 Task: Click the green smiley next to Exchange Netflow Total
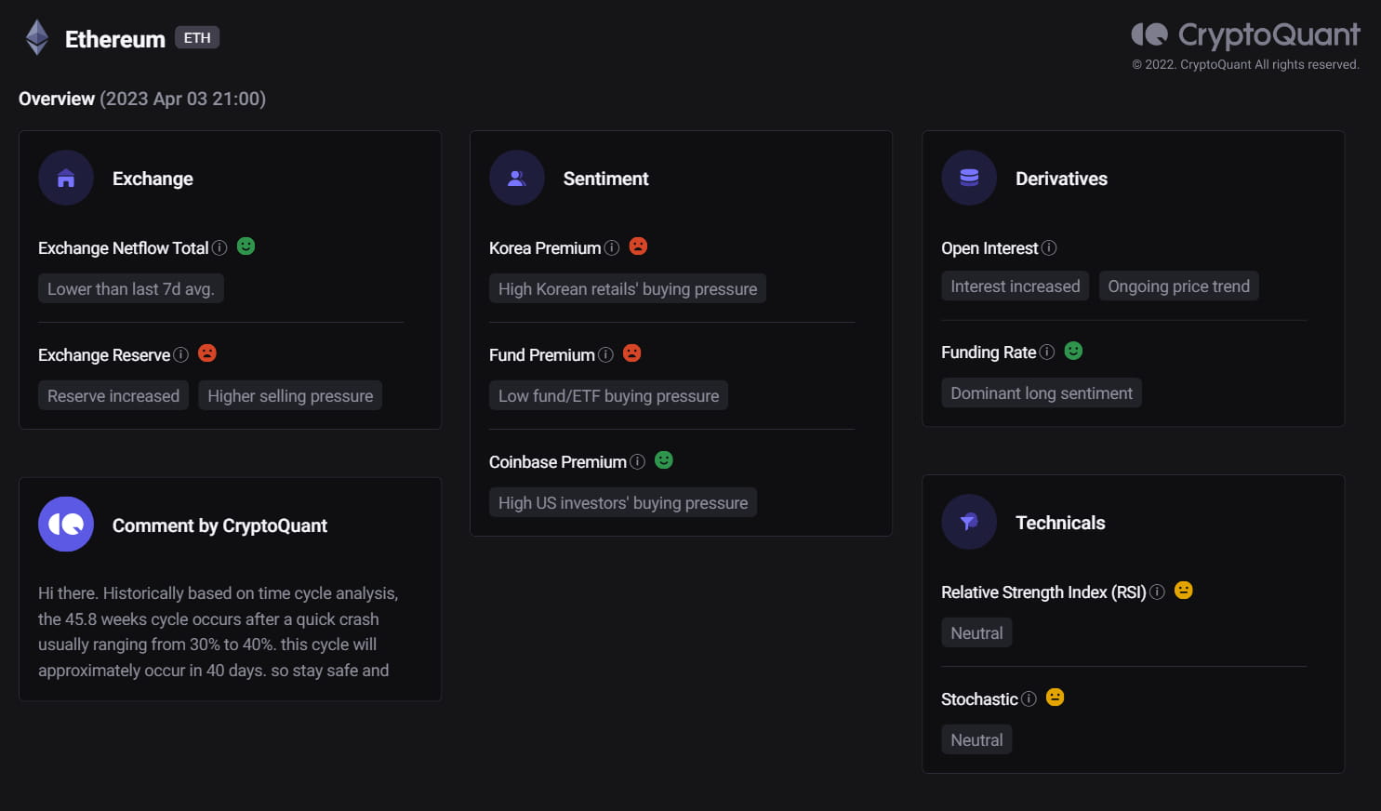click(245, 246)
